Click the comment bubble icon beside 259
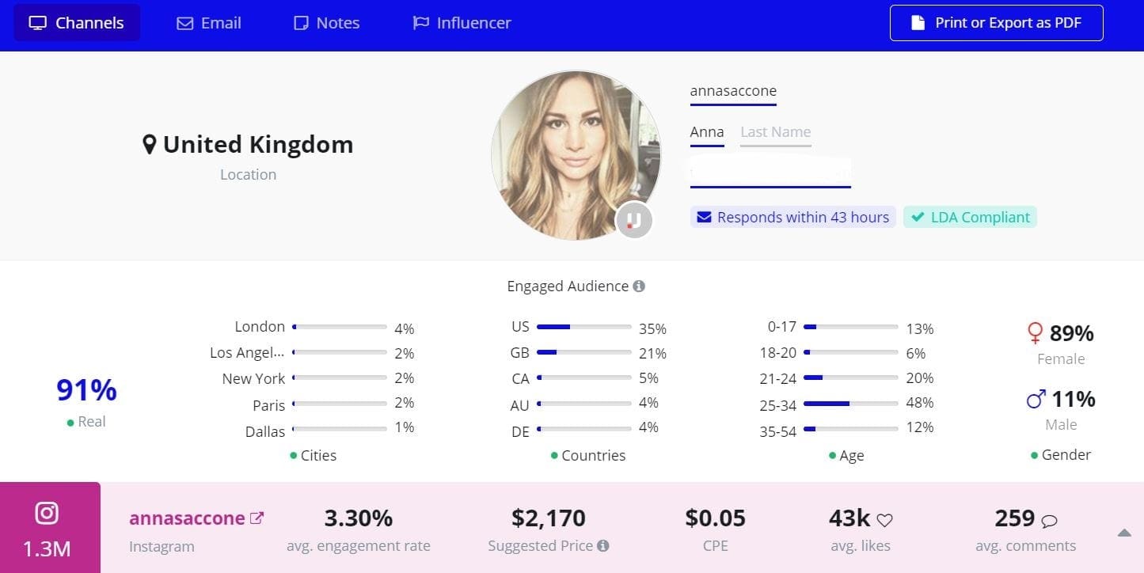 1050,520
